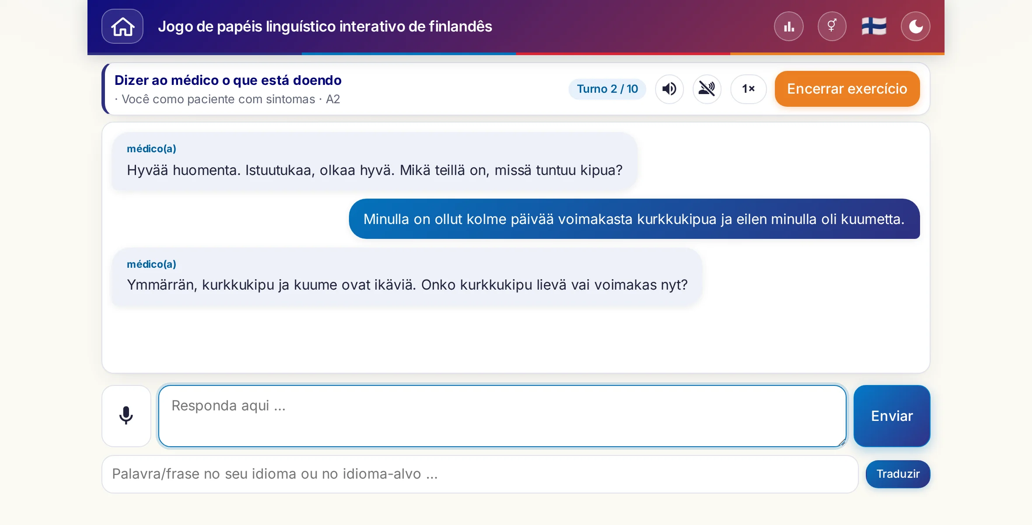Click the Encerrar exercício button
This screenshot has width=1032, height=525.
click(847, 89)
